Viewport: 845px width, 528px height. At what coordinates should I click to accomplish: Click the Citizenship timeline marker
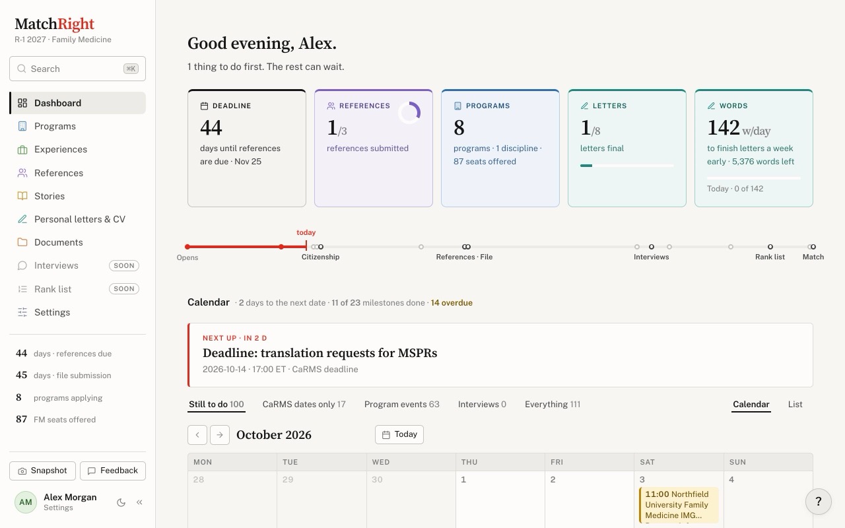321,247
